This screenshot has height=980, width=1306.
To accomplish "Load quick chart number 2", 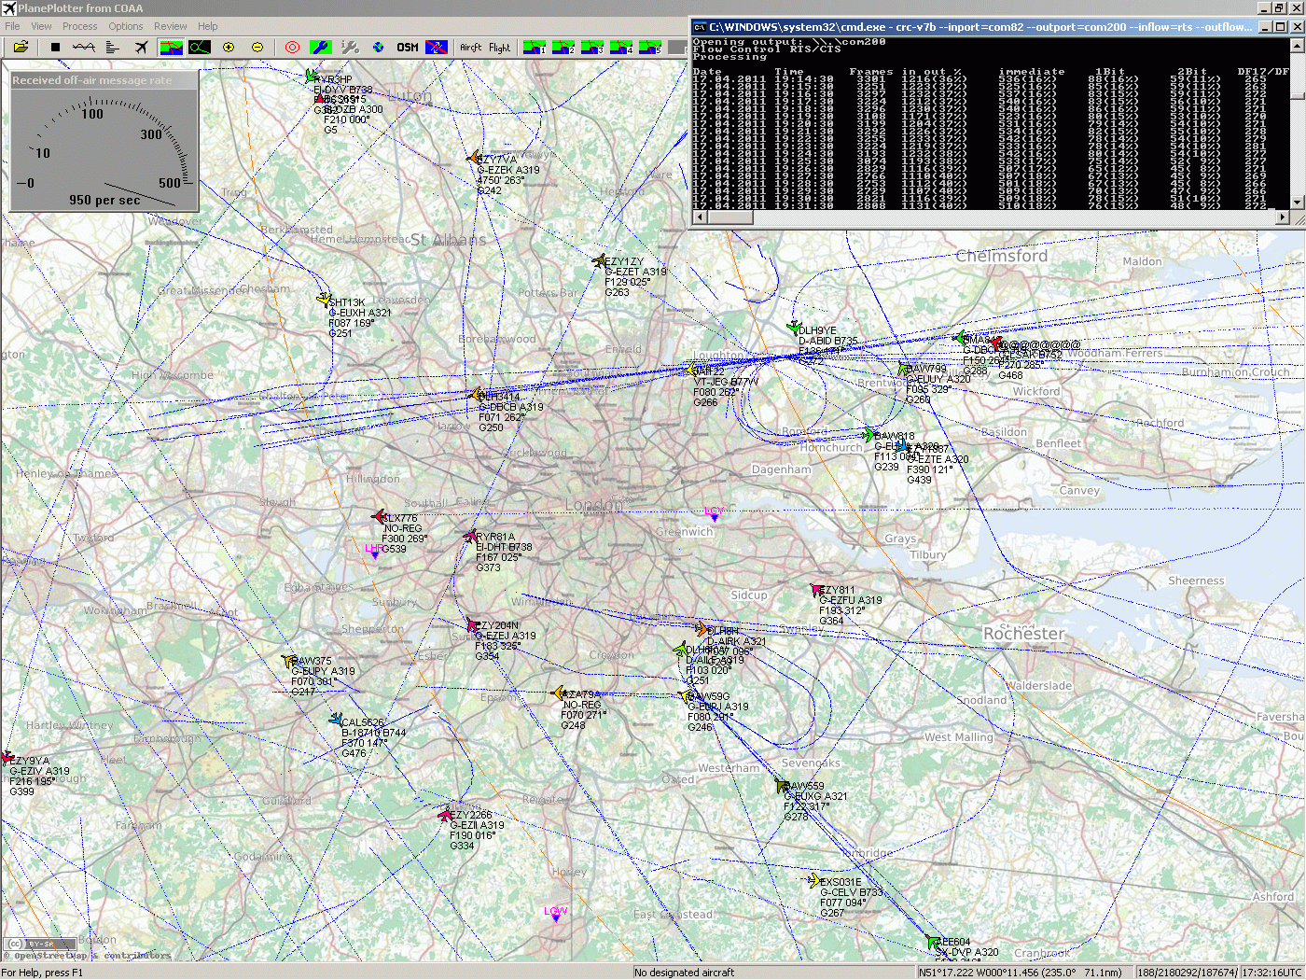I will pyautogui.click(x=563, y=47).
